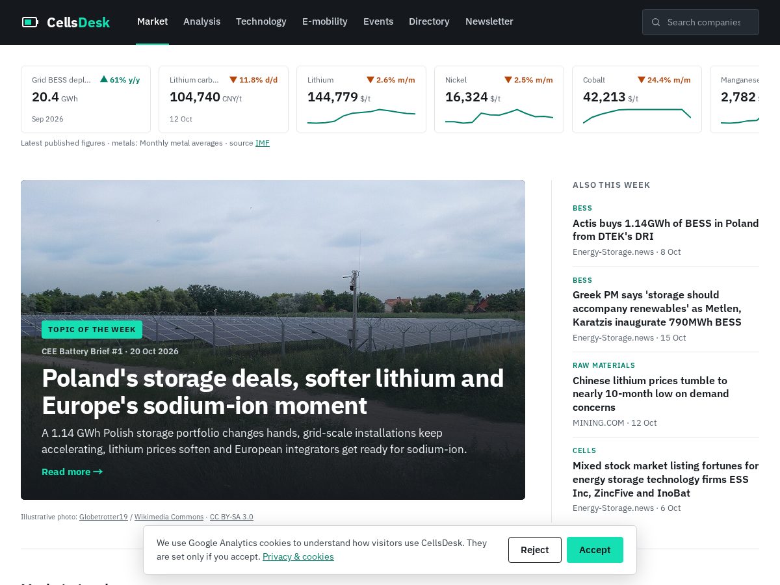The width and height of the screenshot is (780, 585).
Task: Click the Lithium price sparkline chart
Action: click(x=361, y=116)
